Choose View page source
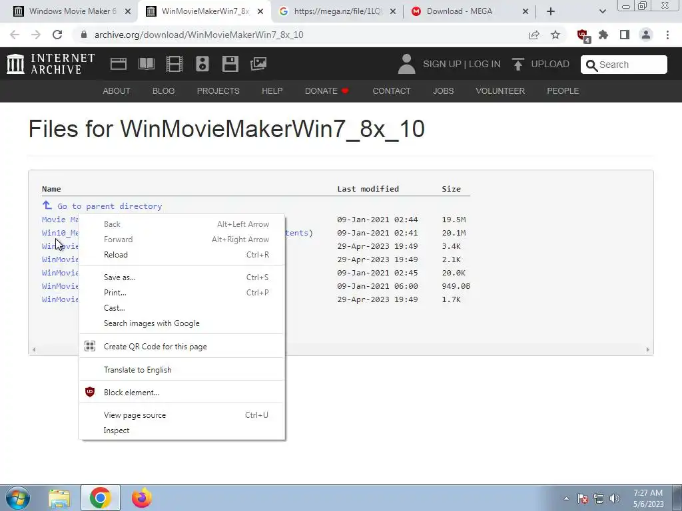The height and width of the screenshot is (511, 682). [x=182, y=415]
